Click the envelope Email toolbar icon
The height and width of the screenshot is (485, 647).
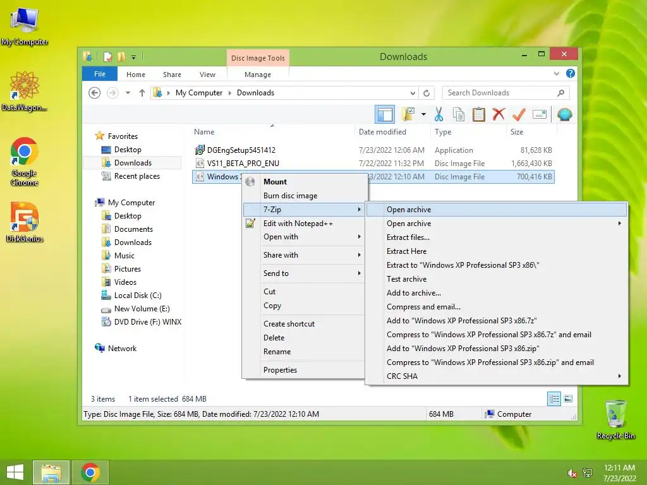(x=540, y=114)
